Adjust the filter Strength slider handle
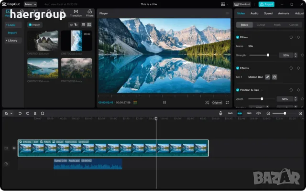Viewport: 306px width, 191px height. [268, 55]
